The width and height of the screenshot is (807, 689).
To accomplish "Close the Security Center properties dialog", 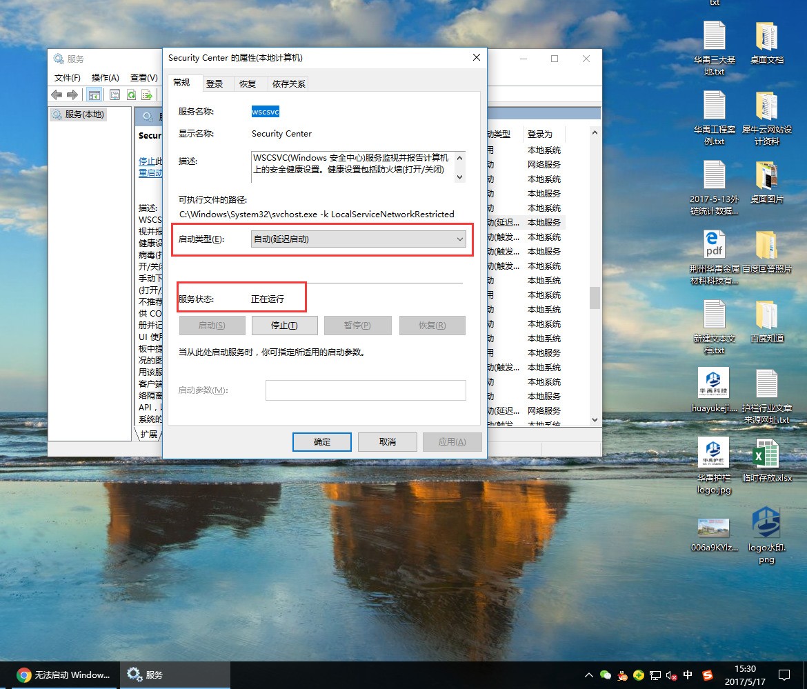I will pos(477,58).
